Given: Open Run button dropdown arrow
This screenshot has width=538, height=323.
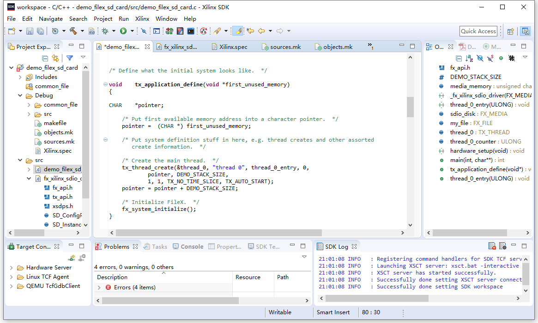Looking at the screenshot, I should point(132,31).
